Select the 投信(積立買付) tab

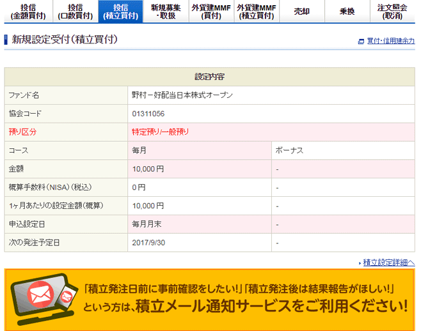[120, 12]
